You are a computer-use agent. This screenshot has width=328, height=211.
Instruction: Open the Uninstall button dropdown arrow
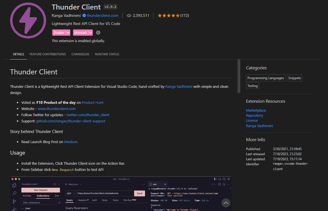point(91,33)
